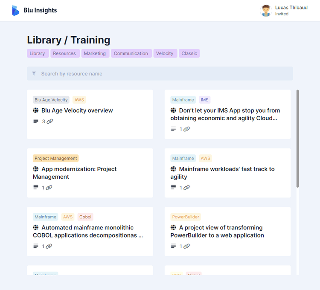Select the Classic filter tag
Image resolution: width=320 pixels, height=290 pixels.
tap(189, 53)
